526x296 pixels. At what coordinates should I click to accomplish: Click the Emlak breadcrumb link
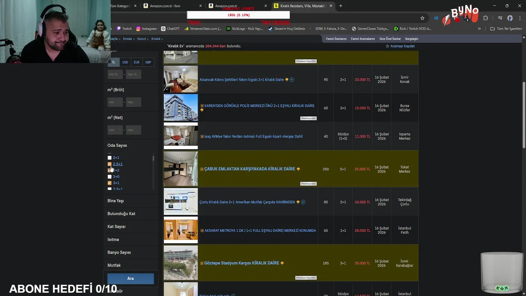point(127,39)
